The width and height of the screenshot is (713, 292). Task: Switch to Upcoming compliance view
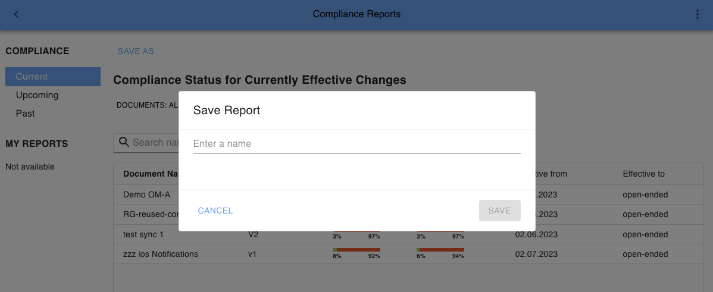37,95
